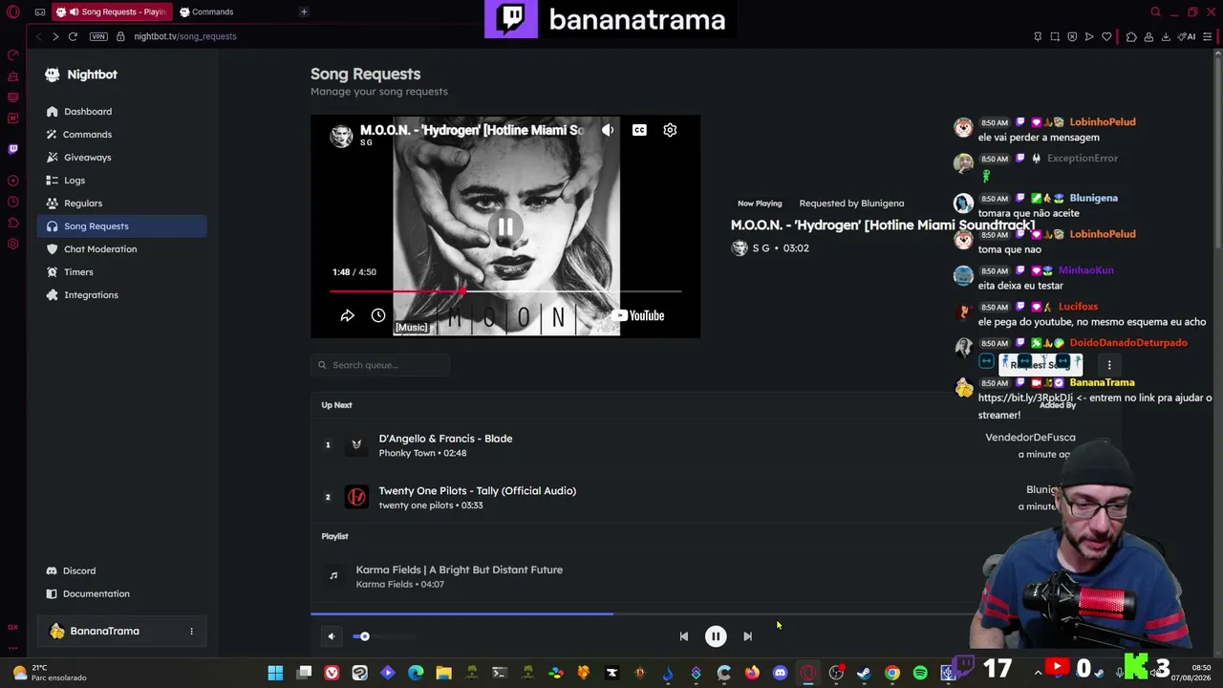Show the weather widget in taskbar
The image size is (1223, 688).
(x=50, y=673)
